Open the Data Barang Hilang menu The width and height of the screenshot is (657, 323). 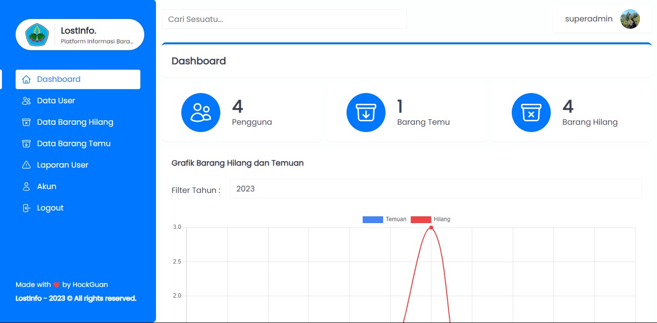75,122
